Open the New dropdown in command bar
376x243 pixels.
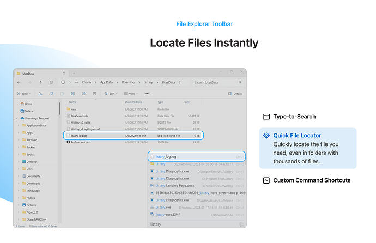(x=23, y=94)
